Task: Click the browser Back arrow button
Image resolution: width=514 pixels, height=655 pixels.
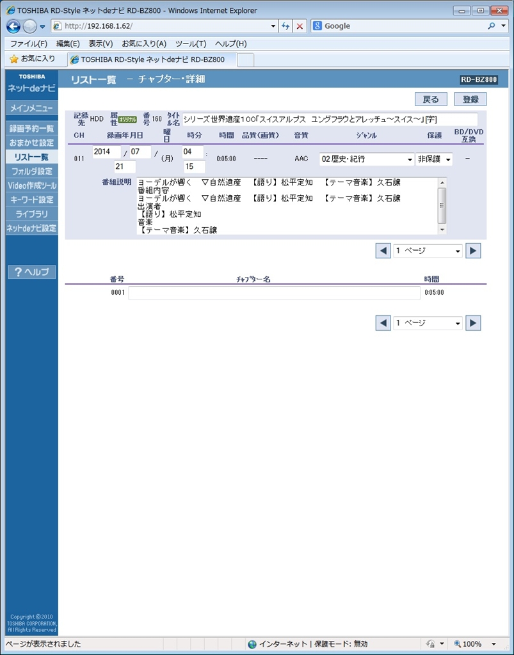Action: pyautogui.click(x=13, y=26)
